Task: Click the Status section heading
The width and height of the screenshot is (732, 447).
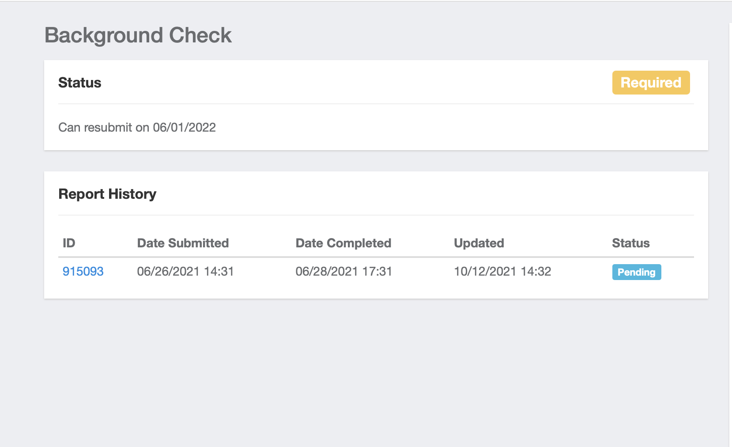Action: [79, 83]
